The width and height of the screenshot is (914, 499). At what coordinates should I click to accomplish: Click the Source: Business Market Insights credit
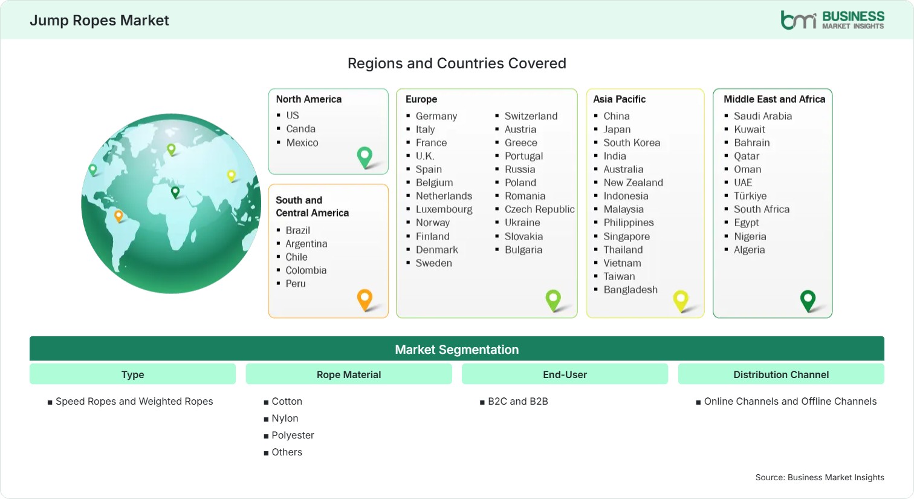[x=819, y=477]
